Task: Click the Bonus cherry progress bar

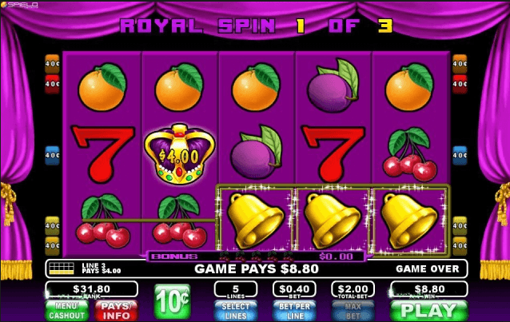Action: (256, 256)
